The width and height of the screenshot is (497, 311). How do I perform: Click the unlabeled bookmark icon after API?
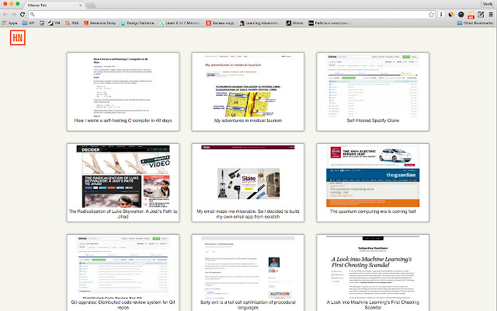coord(42,23)
